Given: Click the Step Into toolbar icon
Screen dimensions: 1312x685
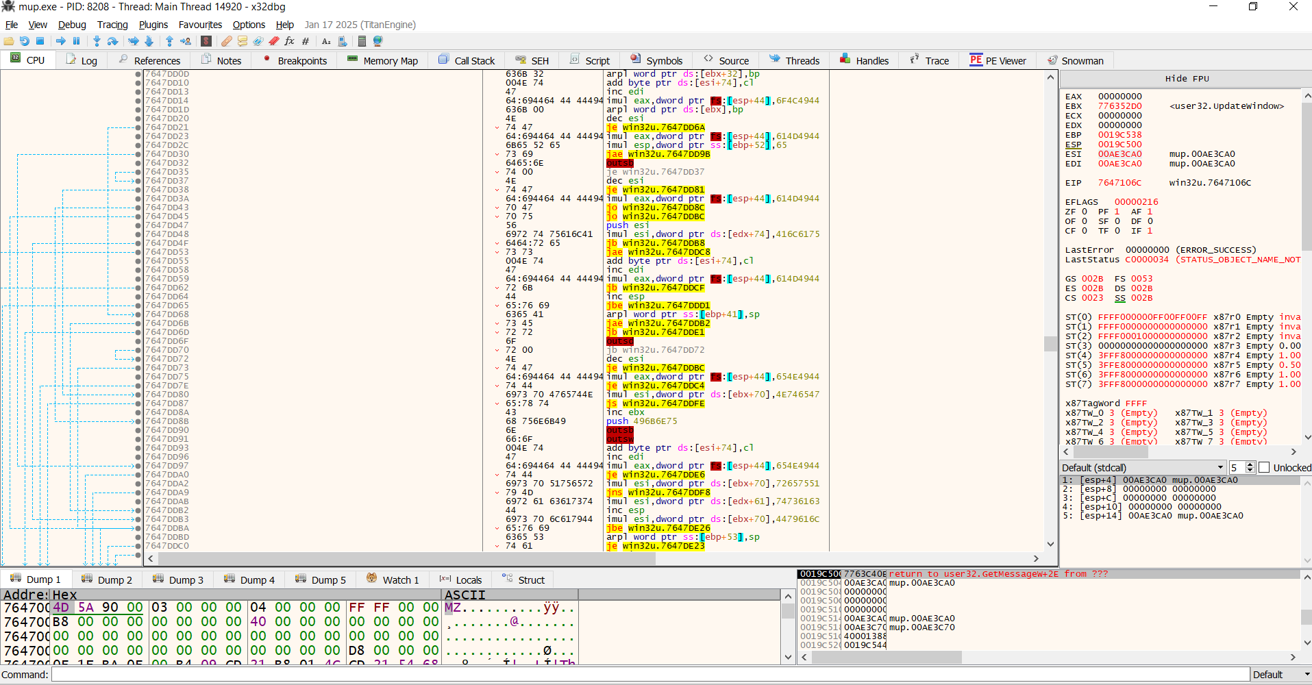Looking at the screenshot, I should (97, 41).
